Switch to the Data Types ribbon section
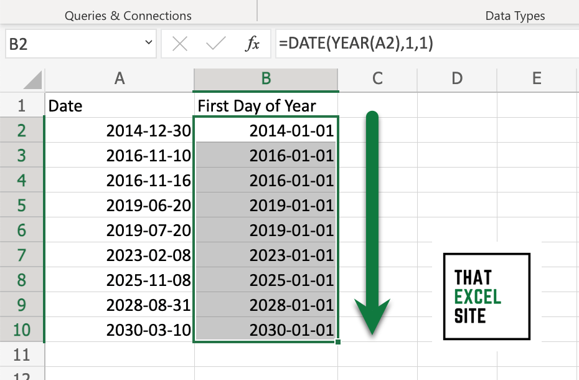Screen dimensions: 579x380 pyautogui.click(x=515, y=15)
